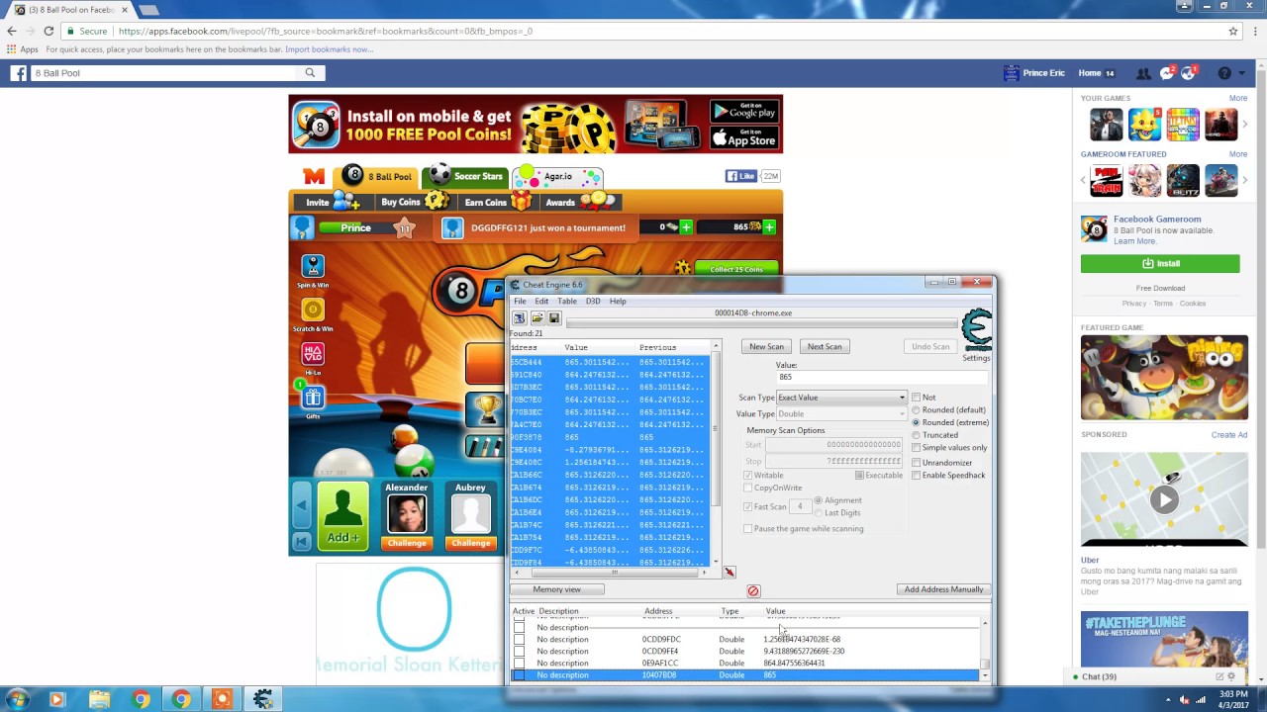Open the Windows Start button
Image resolution: width=1267 pixels, height=712 pixels.
(x=17, y=699)
